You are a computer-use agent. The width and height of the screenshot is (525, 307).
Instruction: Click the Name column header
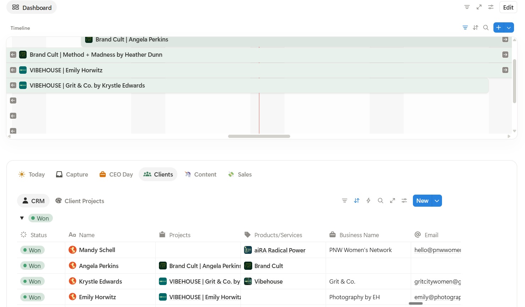110,235
